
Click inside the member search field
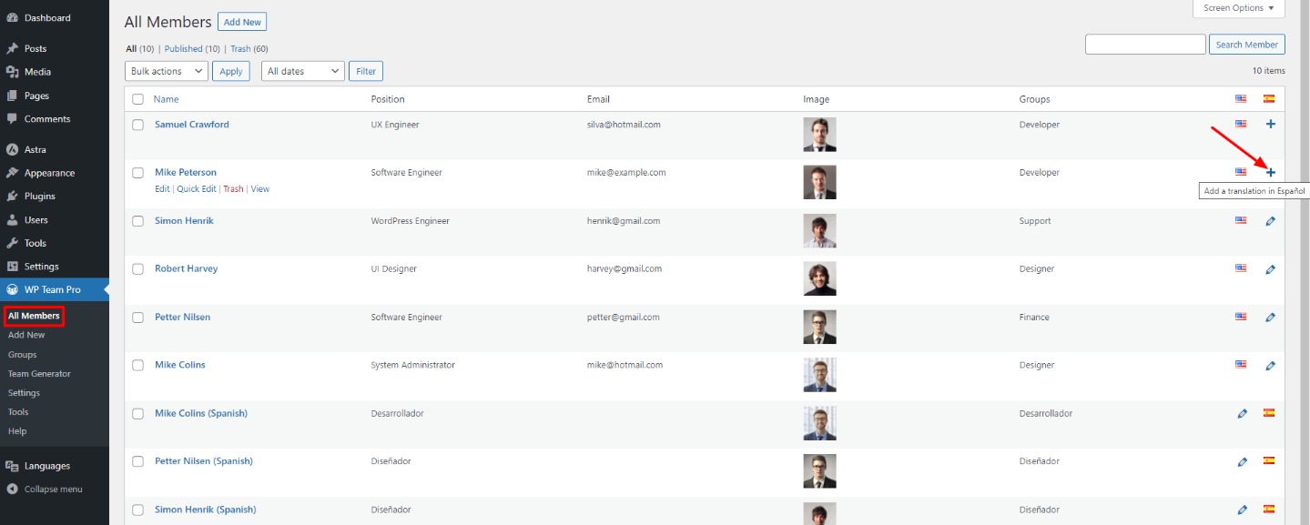(x=1144, y=44)
